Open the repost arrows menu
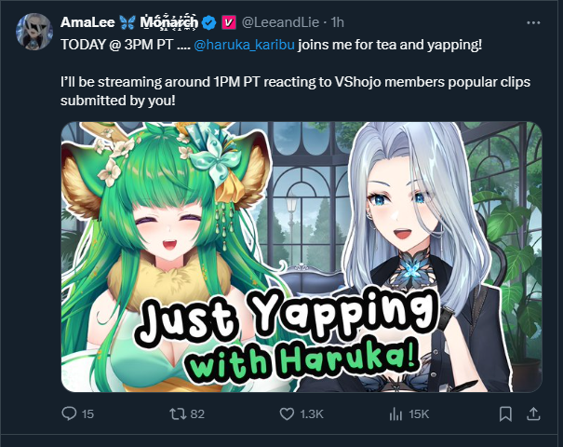This screenshot has width=563, height=447. coord(178,414)
